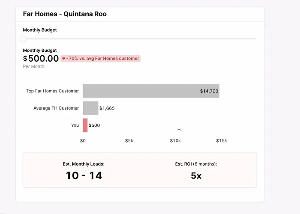Screen dimensions: 300x214
Task: Select the Average FH Customer bar
Action: click(90, 108)
